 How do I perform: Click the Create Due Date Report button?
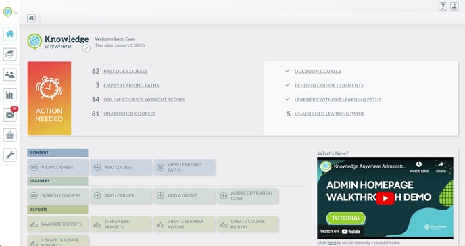click(58, 241)
